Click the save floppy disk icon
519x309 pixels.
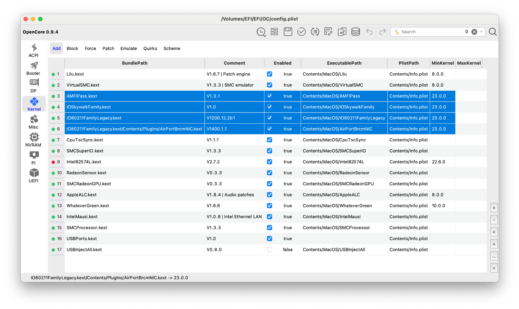point(288,32)
